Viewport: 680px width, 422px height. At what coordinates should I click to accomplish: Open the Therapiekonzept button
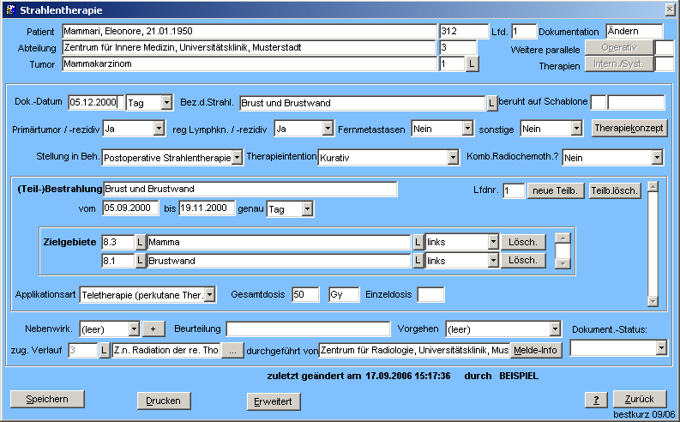pos(629,128)
